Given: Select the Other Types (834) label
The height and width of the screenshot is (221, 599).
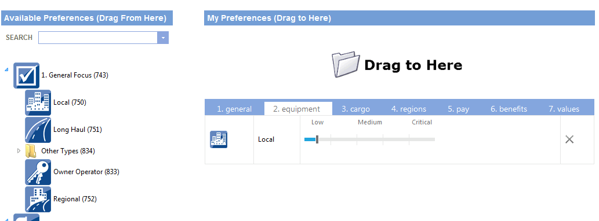Looking at the screenshot, I should click(68, 151).
